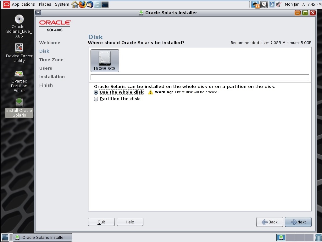Switch to the third workspace in switcher

(299, 237)
